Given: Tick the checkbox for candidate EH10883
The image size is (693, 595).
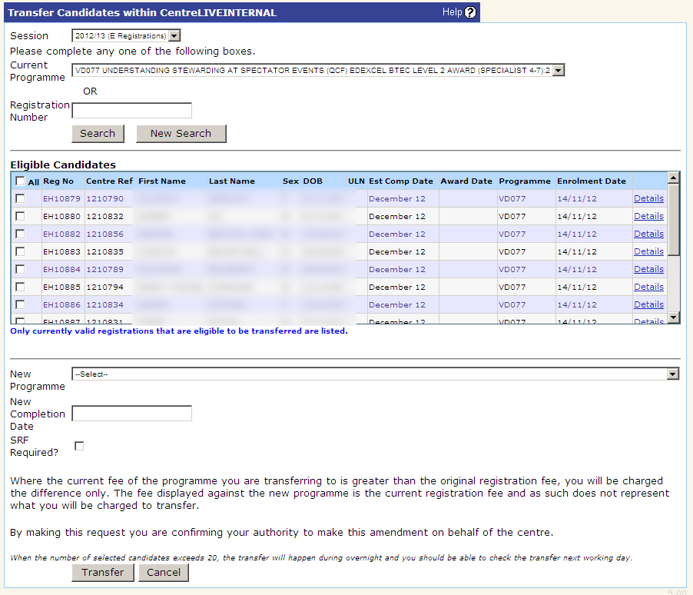Looking at the screenshot, I should [20, 251].
